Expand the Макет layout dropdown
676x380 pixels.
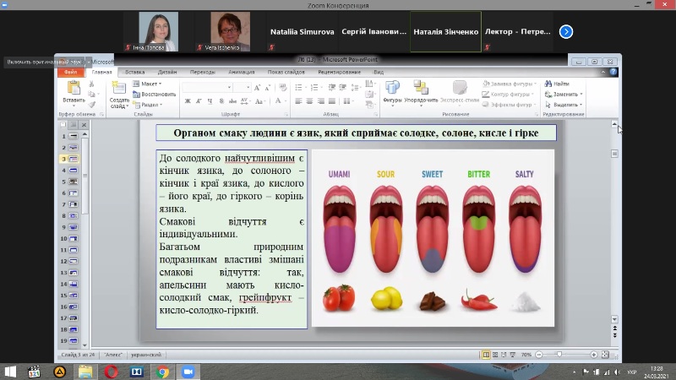click(150, 84)
